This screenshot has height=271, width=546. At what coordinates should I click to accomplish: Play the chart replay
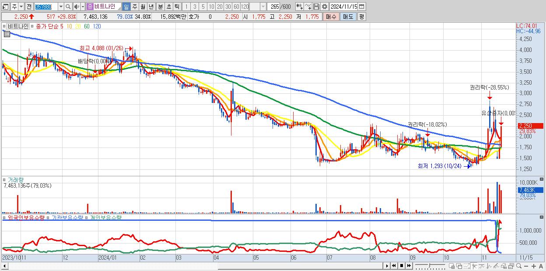pos(387,266)
